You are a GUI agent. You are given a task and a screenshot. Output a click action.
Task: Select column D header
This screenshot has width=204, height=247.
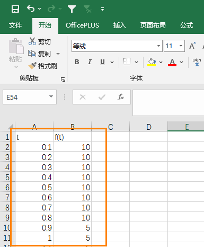pos(148,126)
